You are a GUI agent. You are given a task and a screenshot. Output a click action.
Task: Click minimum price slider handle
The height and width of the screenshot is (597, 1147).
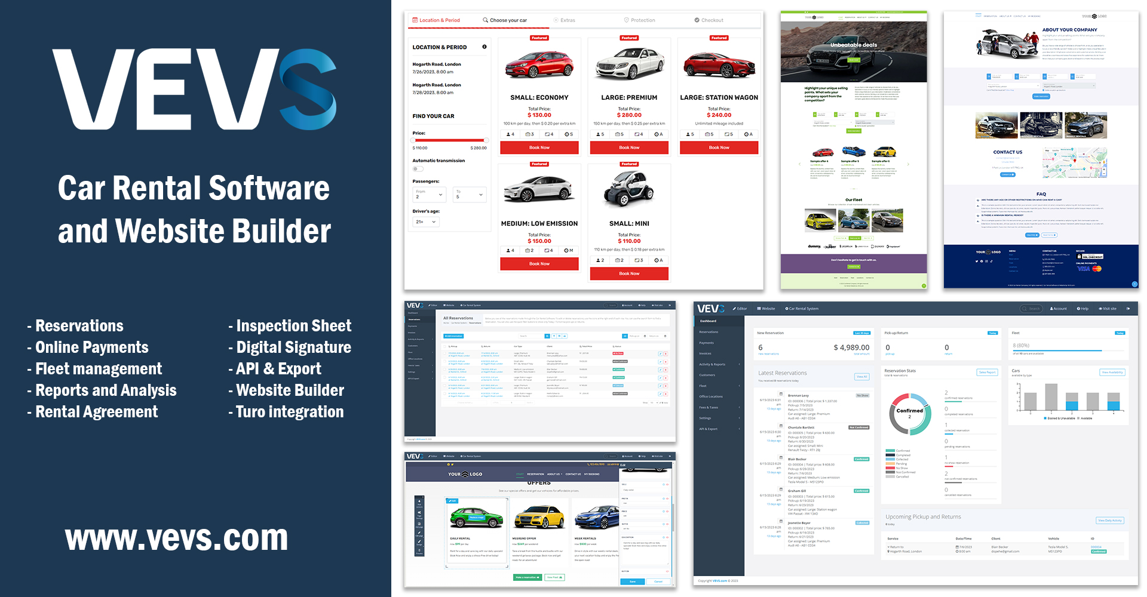coord(413,140)
